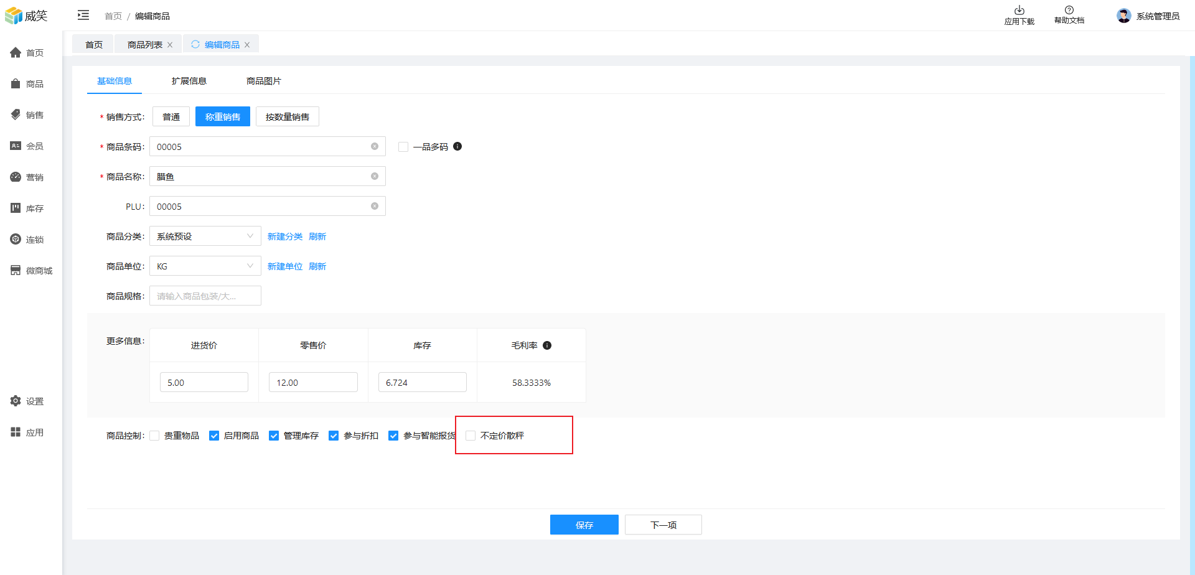Switch to the 商品图片 tab
1195x575 pixels.
tap(264, 81)
